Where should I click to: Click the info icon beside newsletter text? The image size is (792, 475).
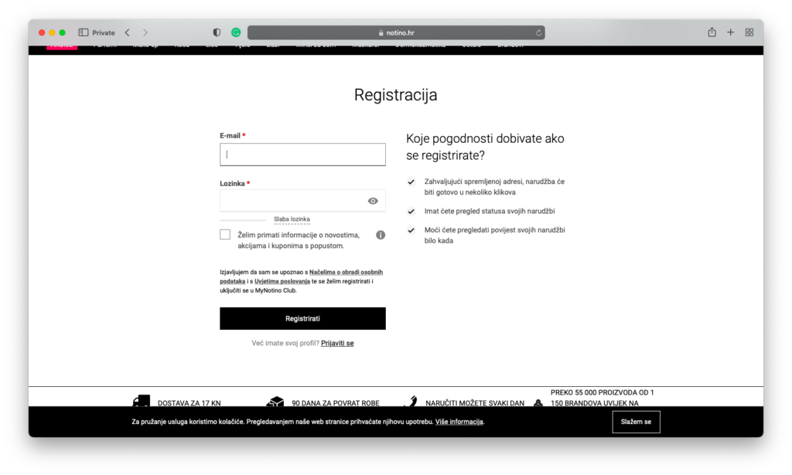(381, 235)
